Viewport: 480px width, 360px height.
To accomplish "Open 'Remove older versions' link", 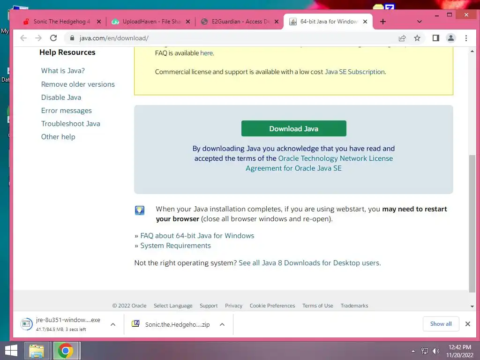I will click(x=78, y=84).
